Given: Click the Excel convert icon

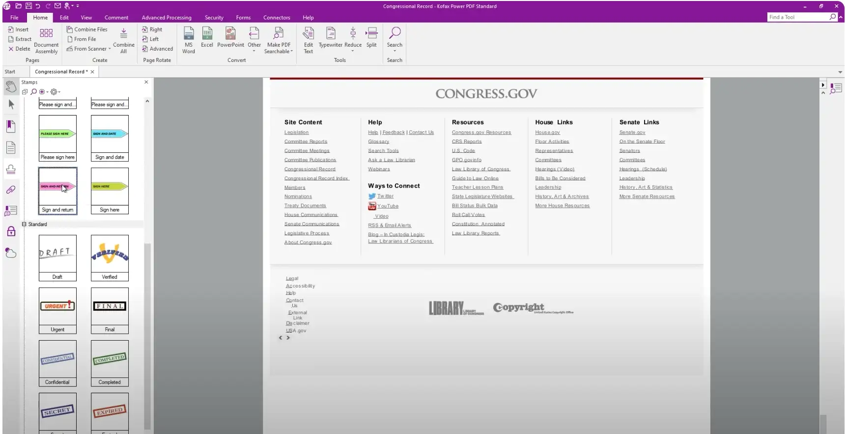Looking at the screenshot, I should (x=207, y=38).
